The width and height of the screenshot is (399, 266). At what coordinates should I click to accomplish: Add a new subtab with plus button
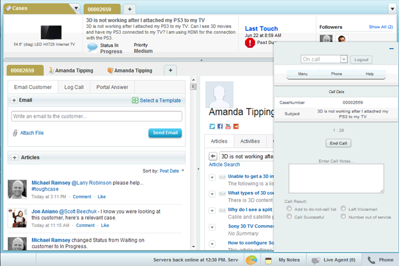[171, 70]
